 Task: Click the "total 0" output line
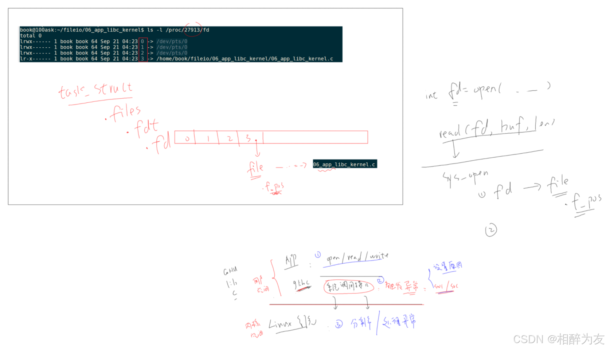[31, 36]
